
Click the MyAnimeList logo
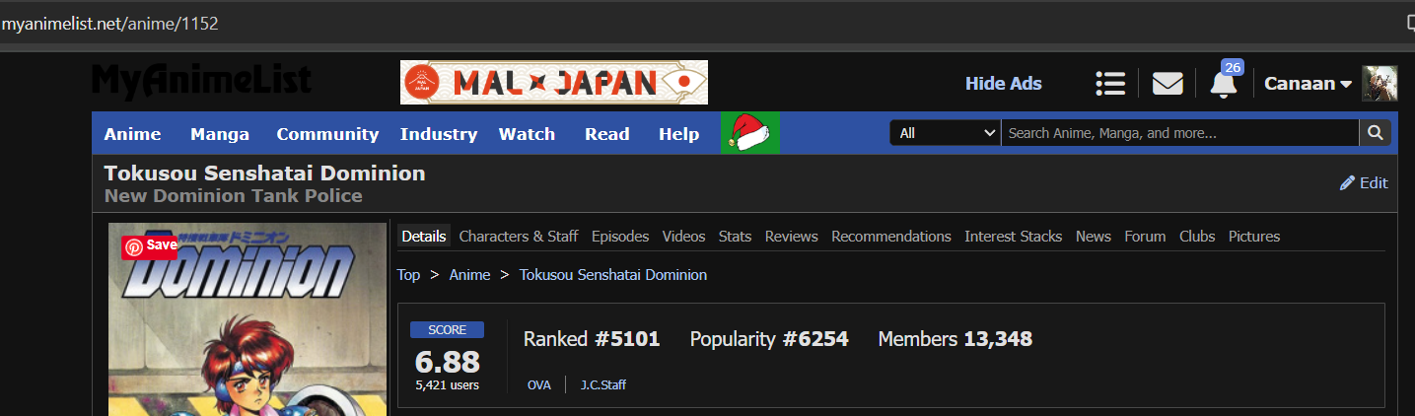202,82
